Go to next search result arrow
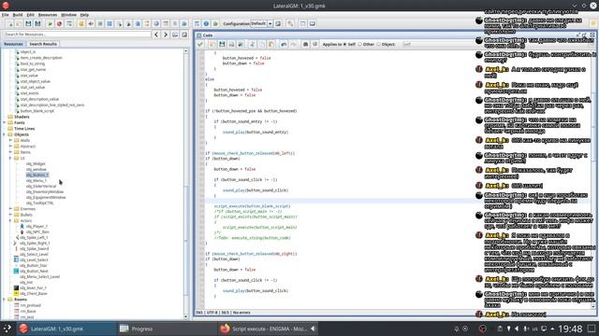Viewport: 599px width, 336px height. 166,35
